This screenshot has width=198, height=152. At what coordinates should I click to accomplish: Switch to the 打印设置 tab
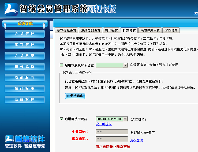[111, 31]
